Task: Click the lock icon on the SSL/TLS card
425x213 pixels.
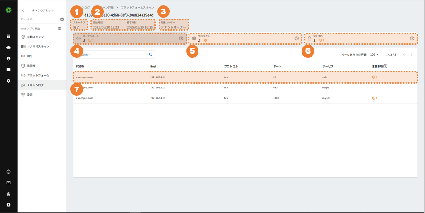Action: point(309,39)
